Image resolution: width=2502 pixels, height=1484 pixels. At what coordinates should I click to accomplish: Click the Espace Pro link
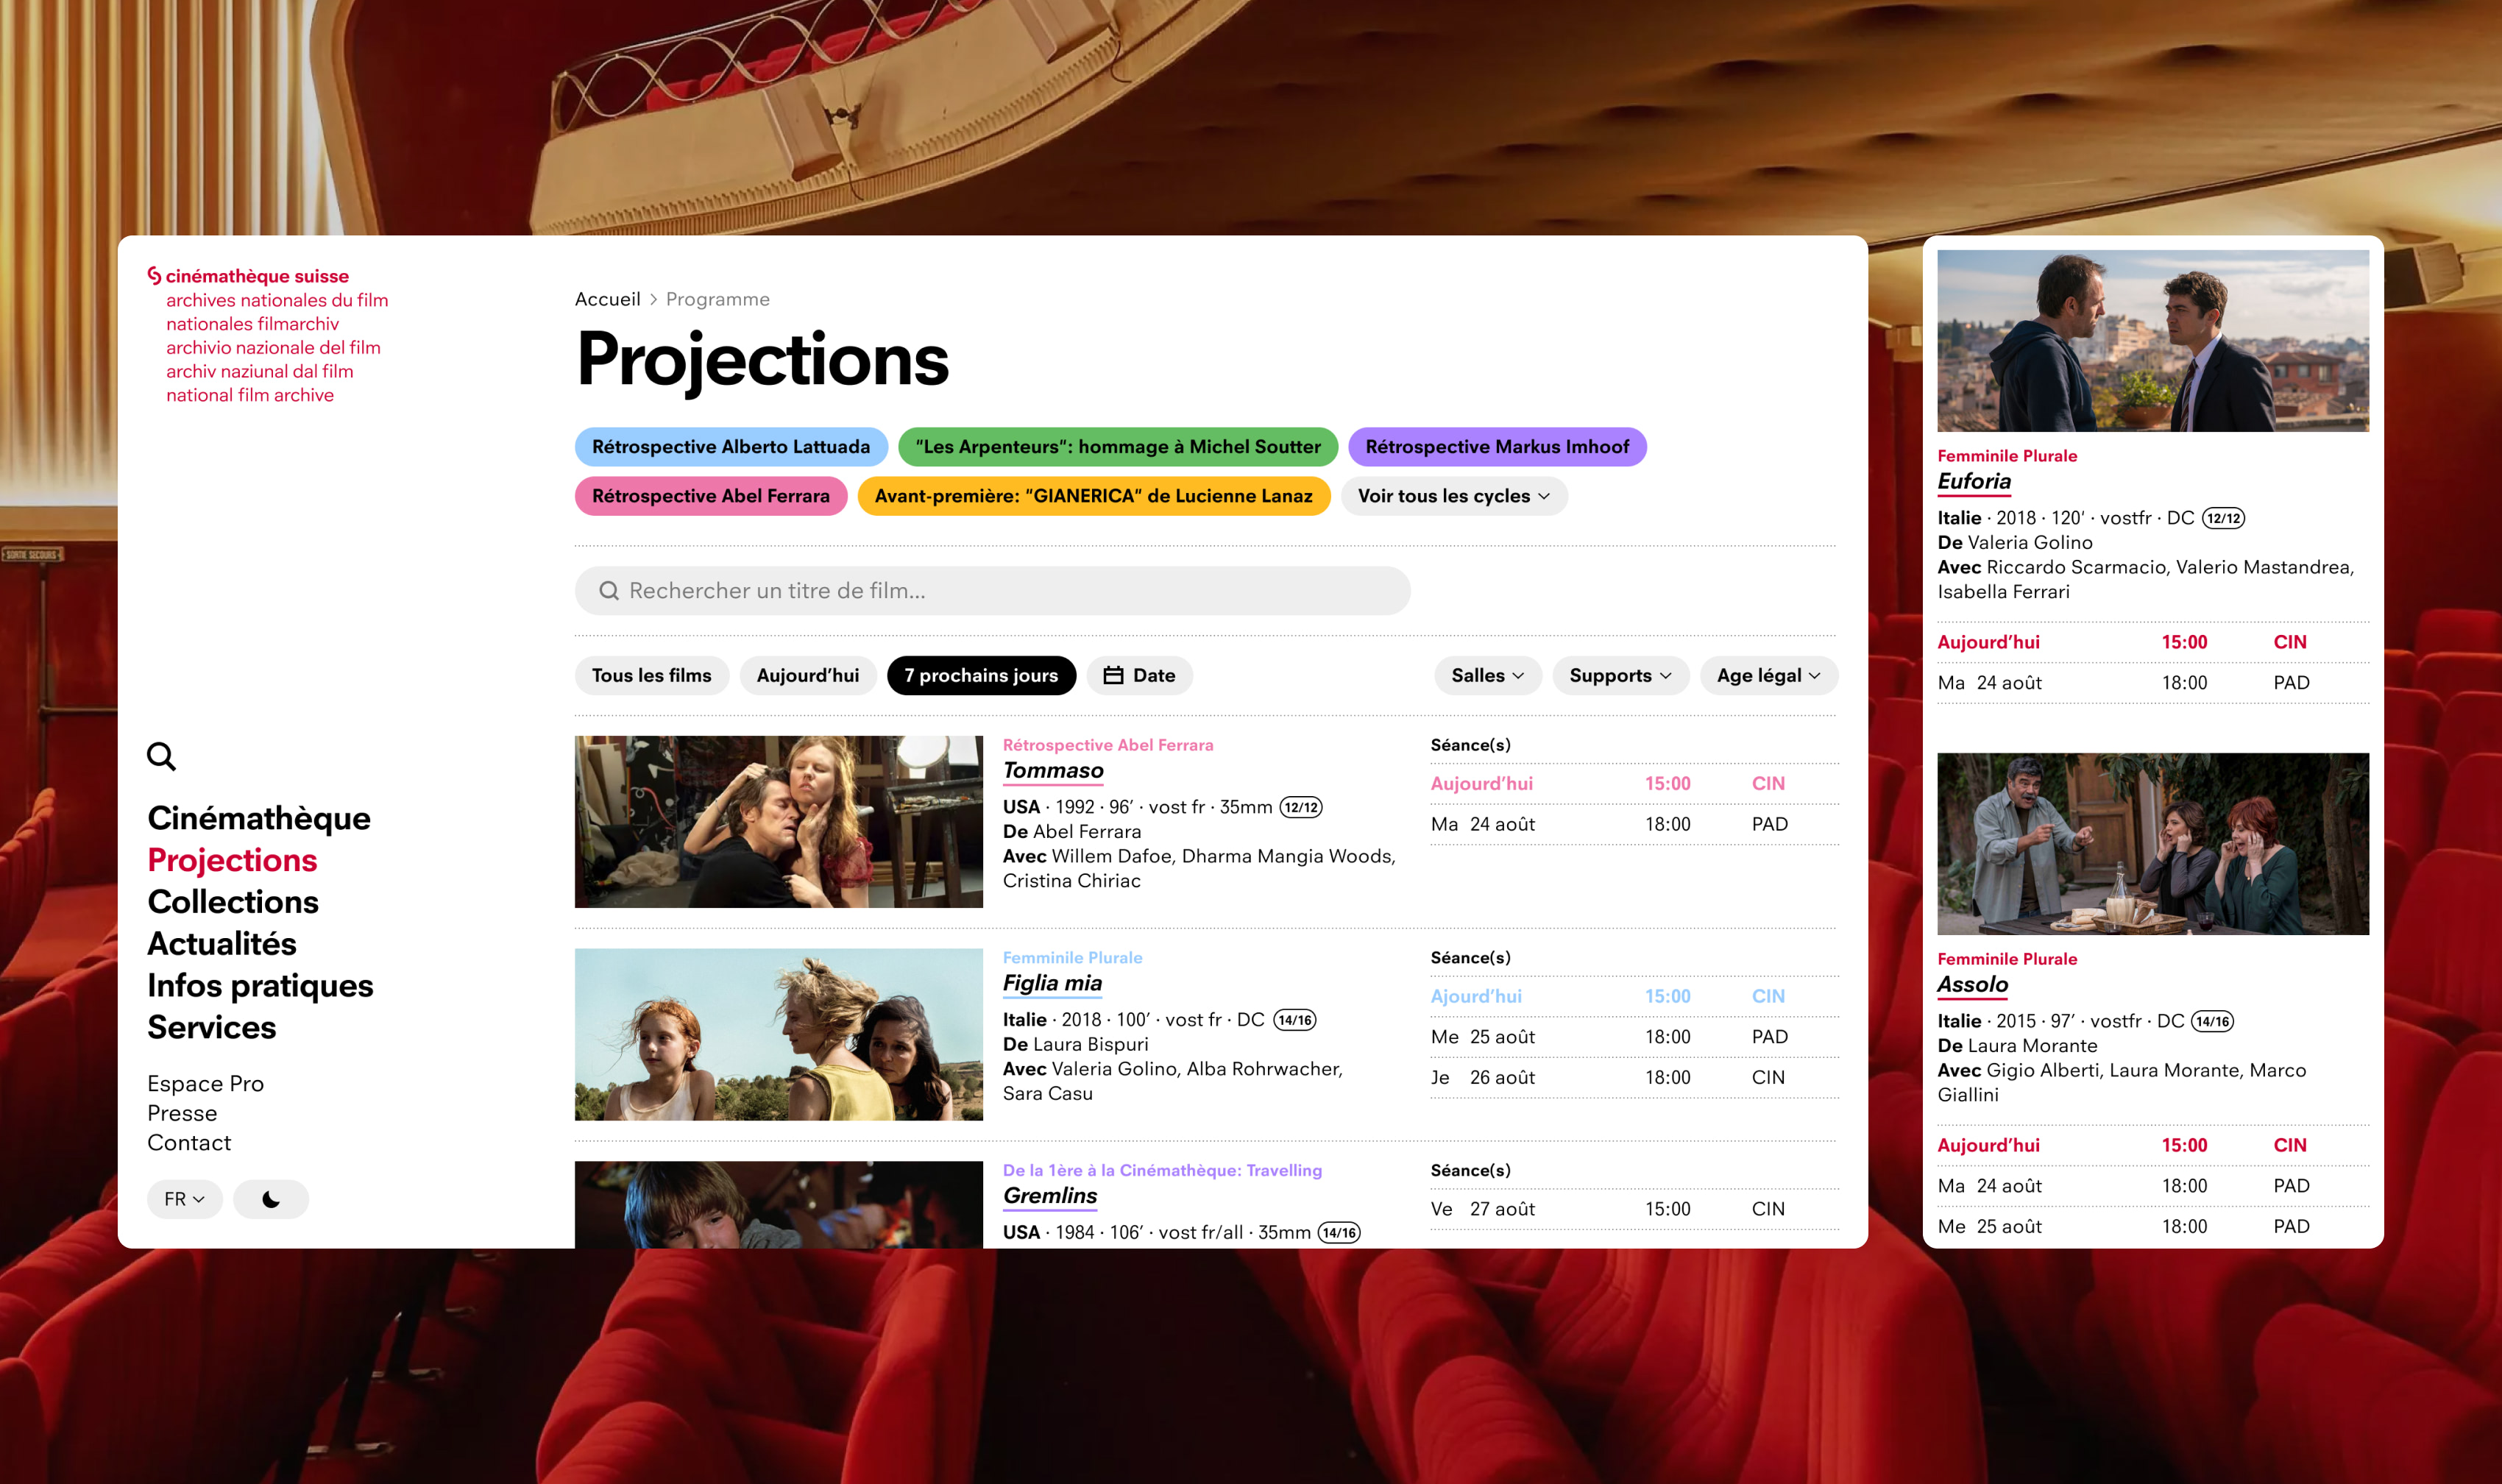pos(205,1084)
